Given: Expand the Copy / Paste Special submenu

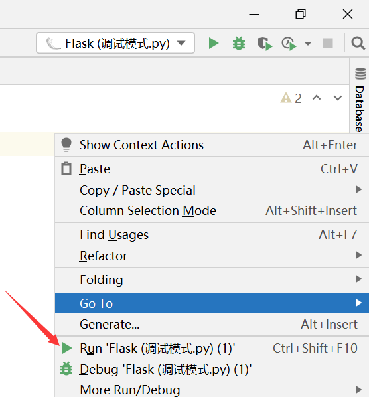Looking at the screenshot, I should [x=212, y=190].
